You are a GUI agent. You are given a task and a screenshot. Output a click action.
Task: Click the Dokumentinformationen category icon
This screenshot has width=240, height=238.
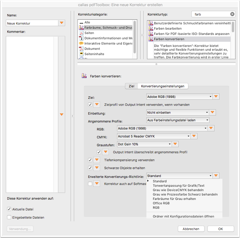coord(81,38)
